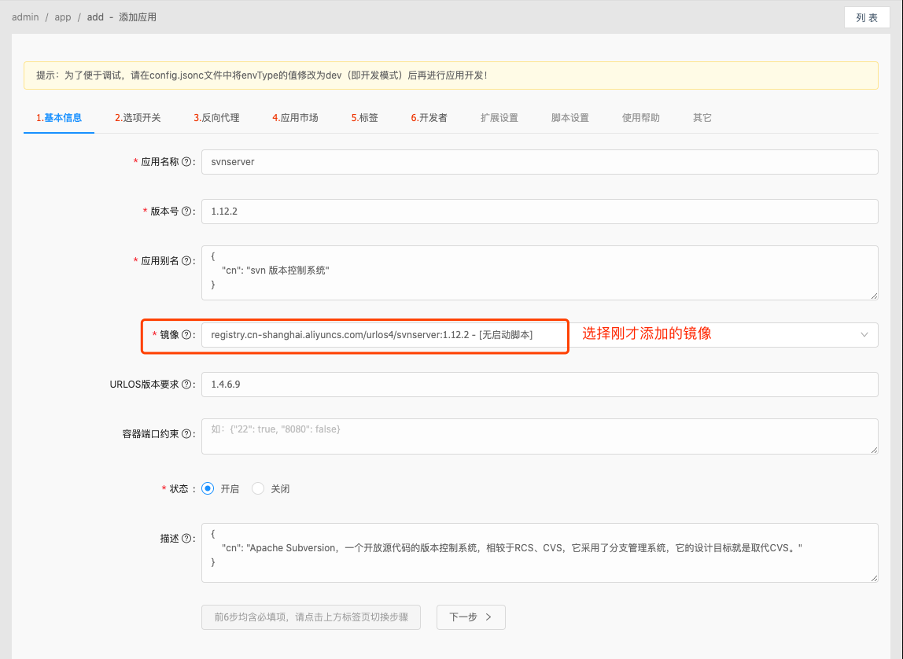The image size is (903, 659).
Task: Open the 使用帮助 tab
Action: point(641,118)
